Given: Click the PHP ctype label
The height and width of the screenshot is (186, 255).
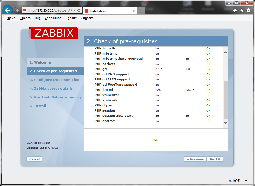Looking at the screenshot, I should click(x=103, y=105).
